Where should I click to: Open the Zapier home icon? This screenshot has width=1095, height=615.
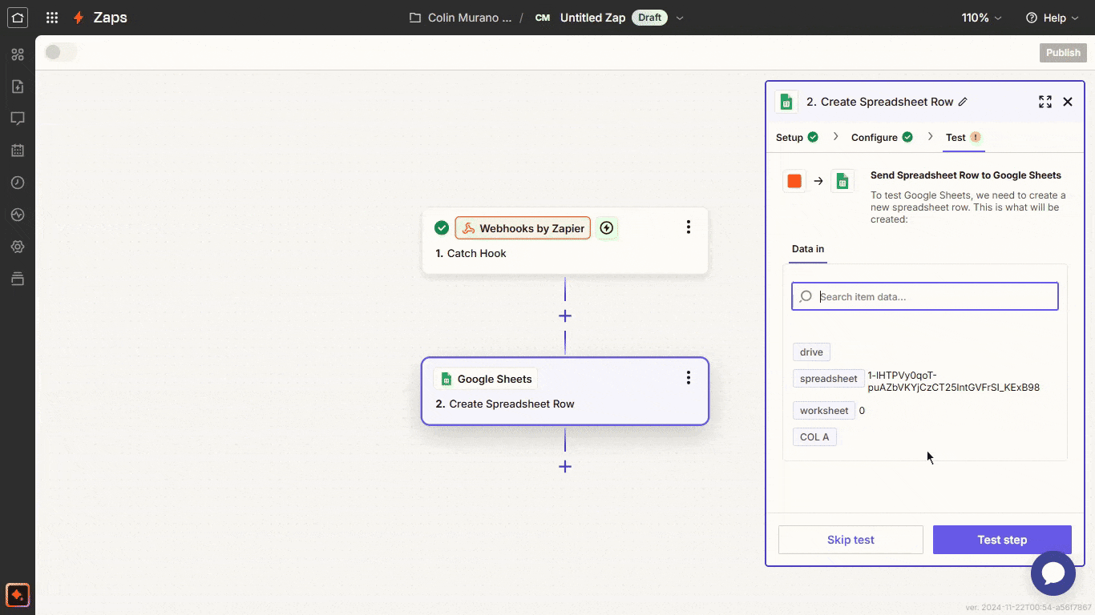(x=17, y=18)
